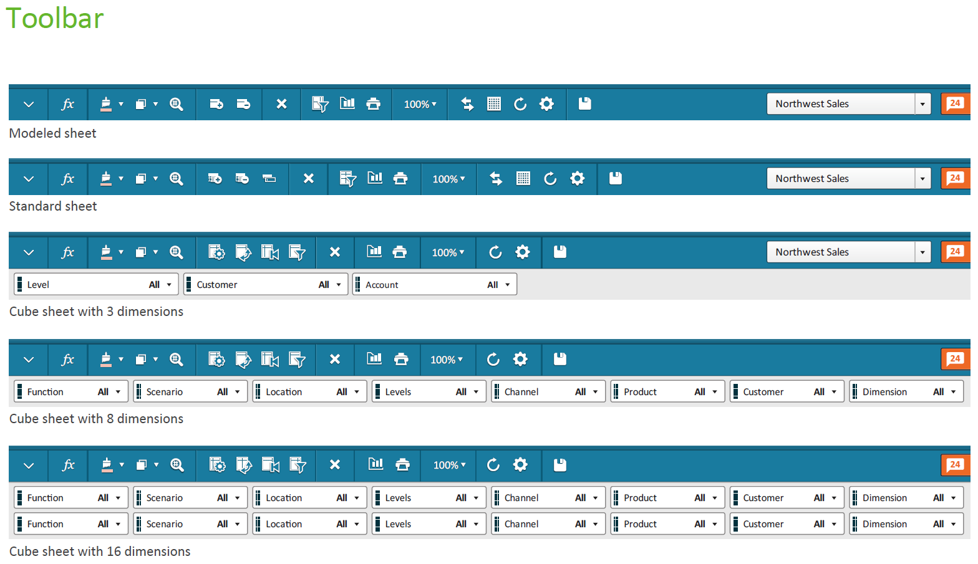The width and height of the screenshot is (978, 564).
Task: Click the grid icon in Standard sheet toolbar
Action: [523, 179]
